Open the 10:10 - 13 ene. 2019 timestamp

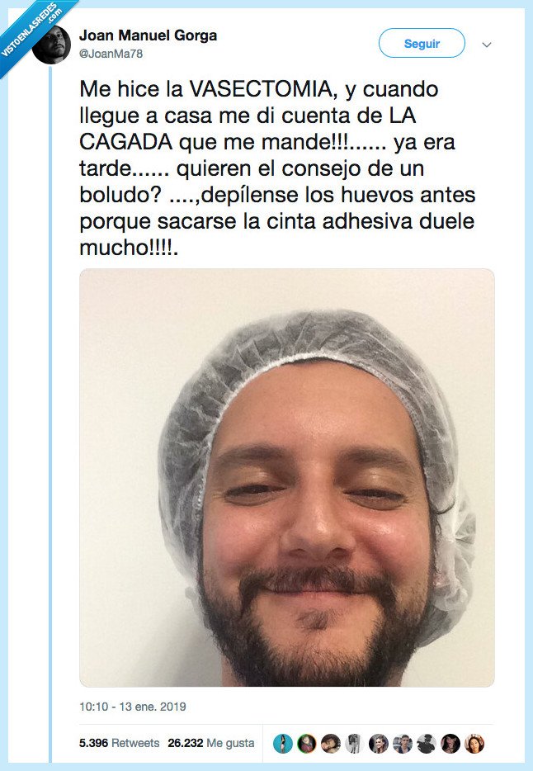(133, 707)
